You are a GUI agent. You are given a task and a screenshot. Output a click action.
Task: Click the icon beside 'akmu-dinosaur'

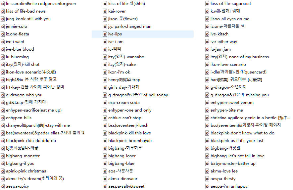pos(105,179)
